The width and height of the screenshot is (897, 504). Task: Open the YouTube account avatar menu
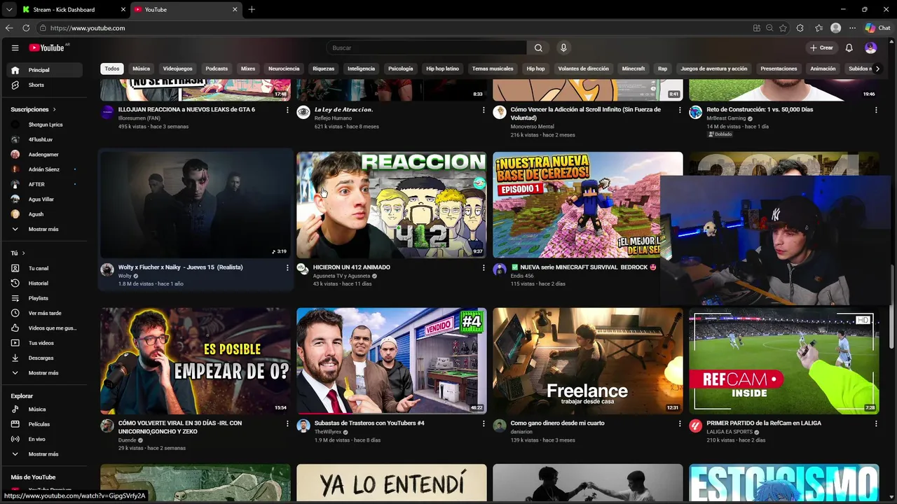(870, 48)
